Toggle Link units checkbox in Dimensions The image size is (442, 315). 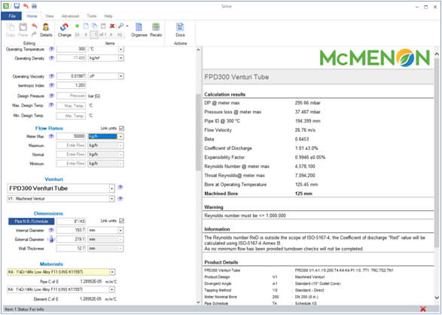click(x=121, y=221)
